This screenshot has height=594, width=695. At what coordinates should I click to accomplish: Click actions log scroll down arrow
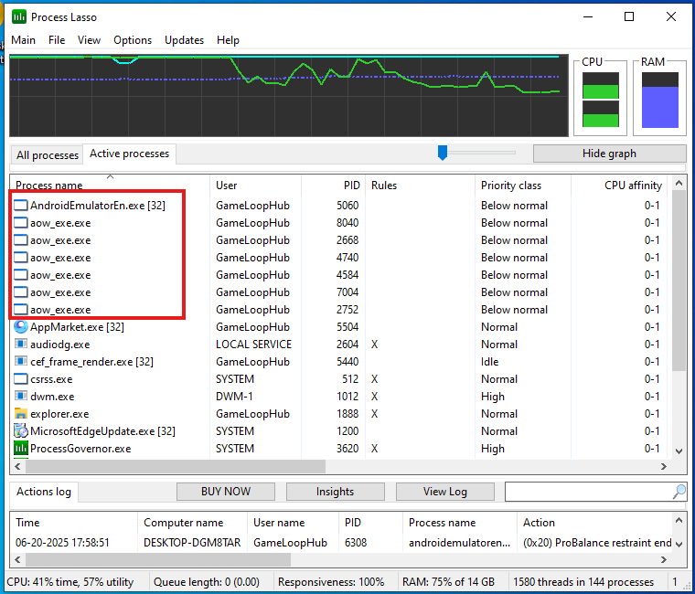click(679, 545)
